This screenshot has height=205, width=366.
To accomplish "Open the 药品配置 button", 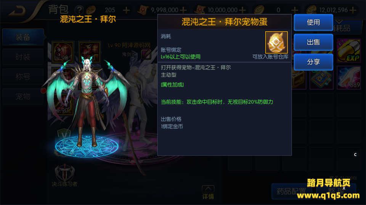I will [x=291, y=191].
